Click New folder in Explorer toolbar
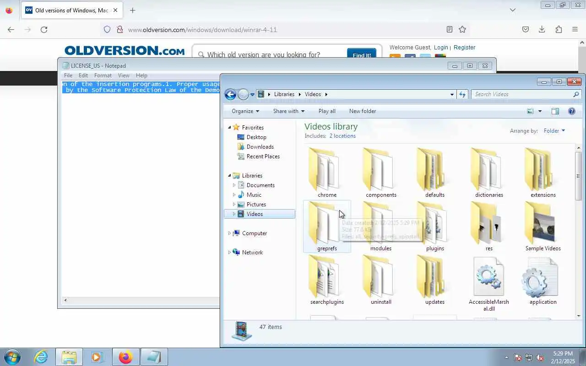Screen dimensions: 586x366 pyautogui.click(x=363, y=111)
